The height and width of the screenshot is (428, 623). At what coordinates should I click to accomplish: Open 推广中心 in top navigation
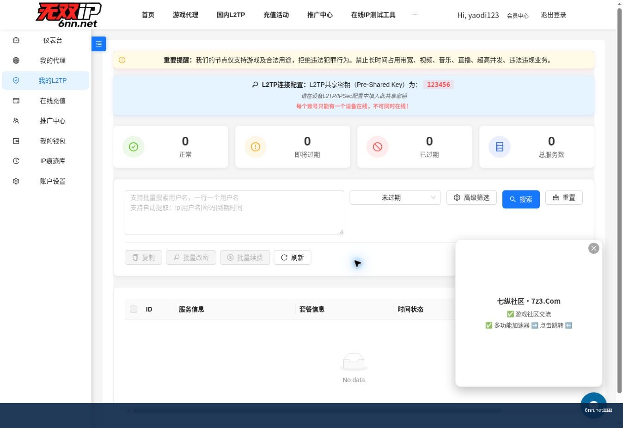[x=320, y=15]
